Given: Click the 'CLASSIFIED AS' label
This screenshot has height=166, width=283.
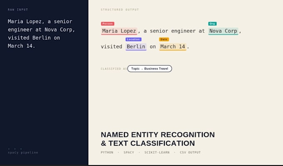Looking at the screenshot, I should (114, 69).
